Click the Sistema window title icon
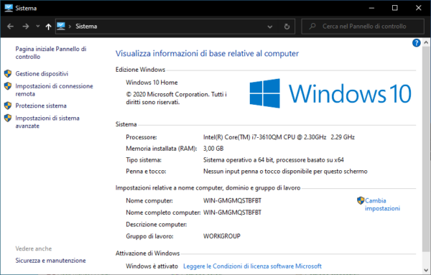Viewport: 431px width, 275px height. click(x=9, y=8)
